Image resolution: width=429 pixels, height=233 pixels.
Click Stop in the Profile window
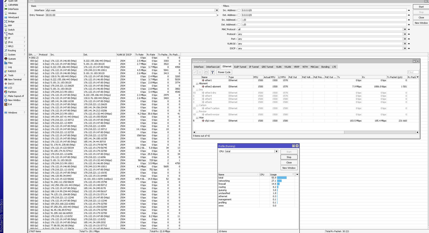tap(289, 157)
